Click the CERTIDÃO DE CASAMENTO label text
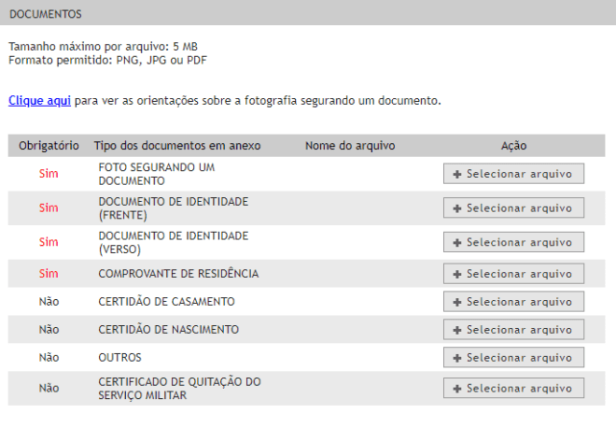This screenshot has width=616, height=428. (x=166, y=302)
